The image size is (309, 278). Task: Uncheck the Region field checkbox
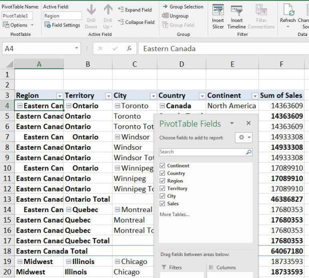[x=162, y=181]
